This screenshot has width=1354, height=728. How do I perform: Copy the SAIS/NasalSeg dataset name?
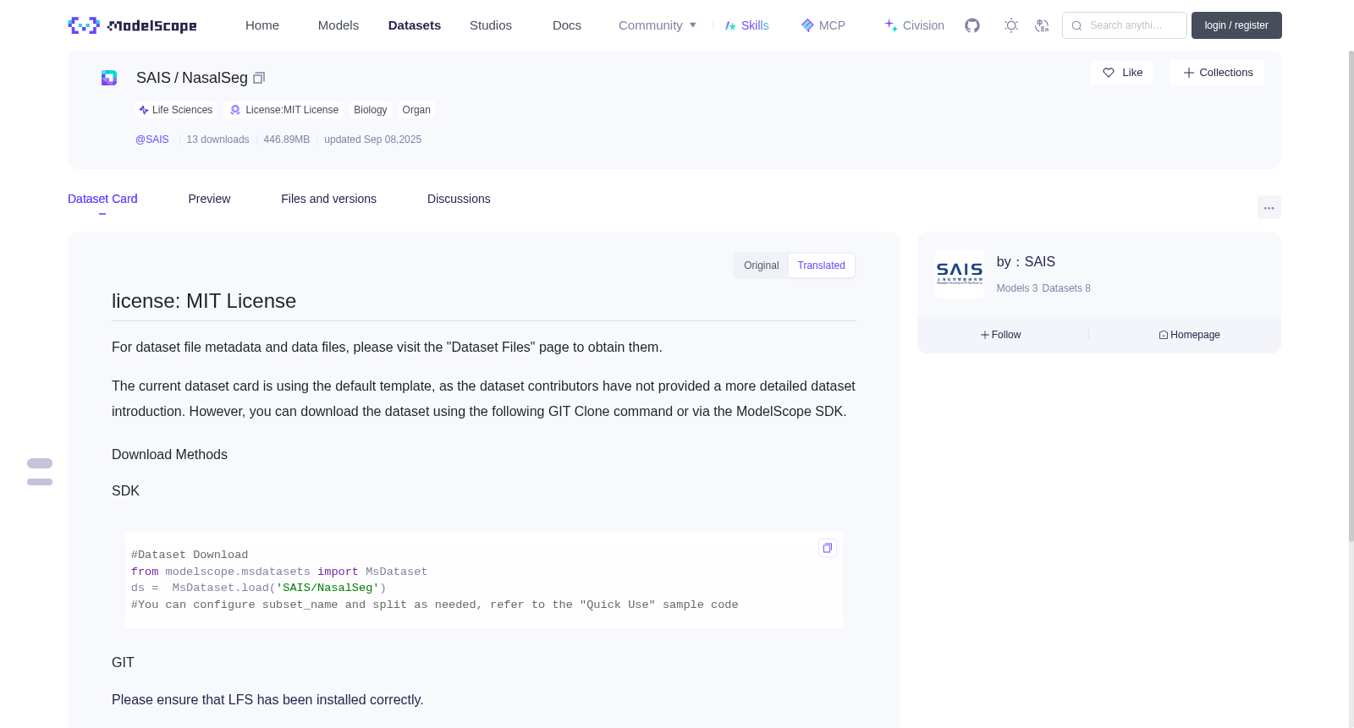tap(259, 78)
